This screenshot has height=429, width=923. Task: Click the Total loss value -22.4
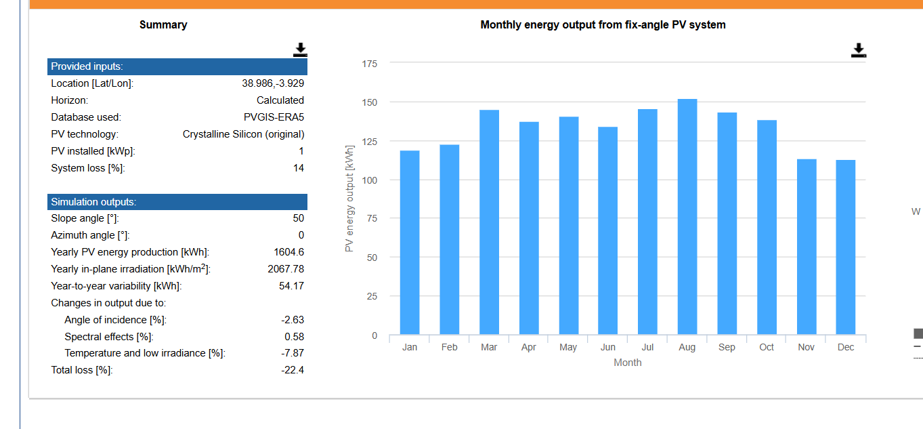click(x=292, y=370)
